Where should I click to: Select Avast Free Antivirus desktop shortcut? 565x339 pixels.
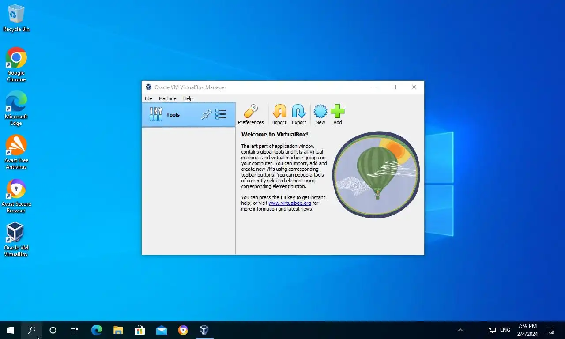(x=16, y=152)
